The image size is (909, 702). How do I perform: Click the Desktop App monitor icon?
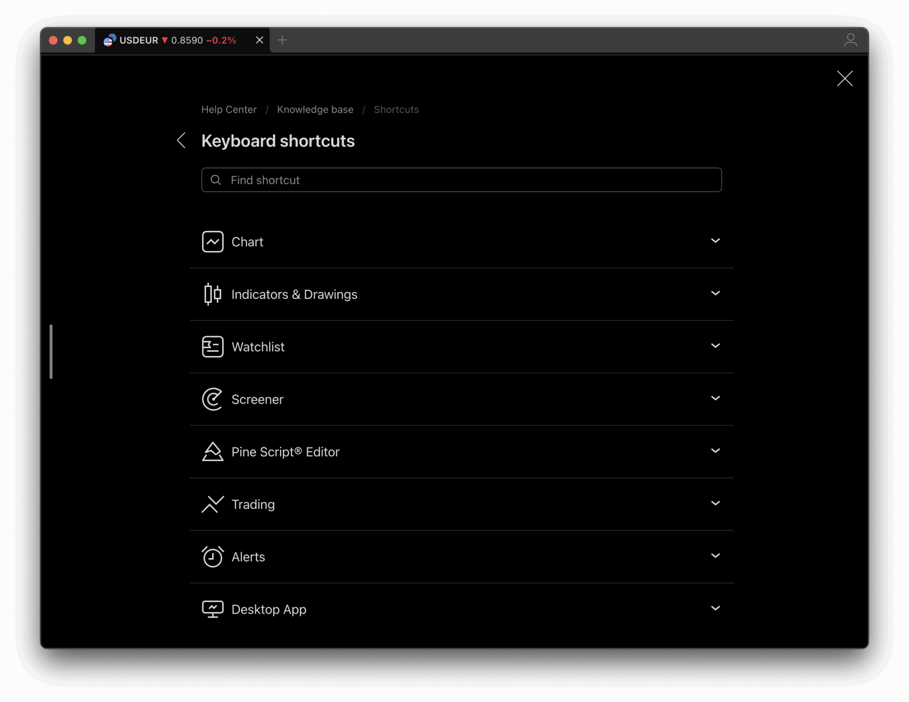(213, 609)
